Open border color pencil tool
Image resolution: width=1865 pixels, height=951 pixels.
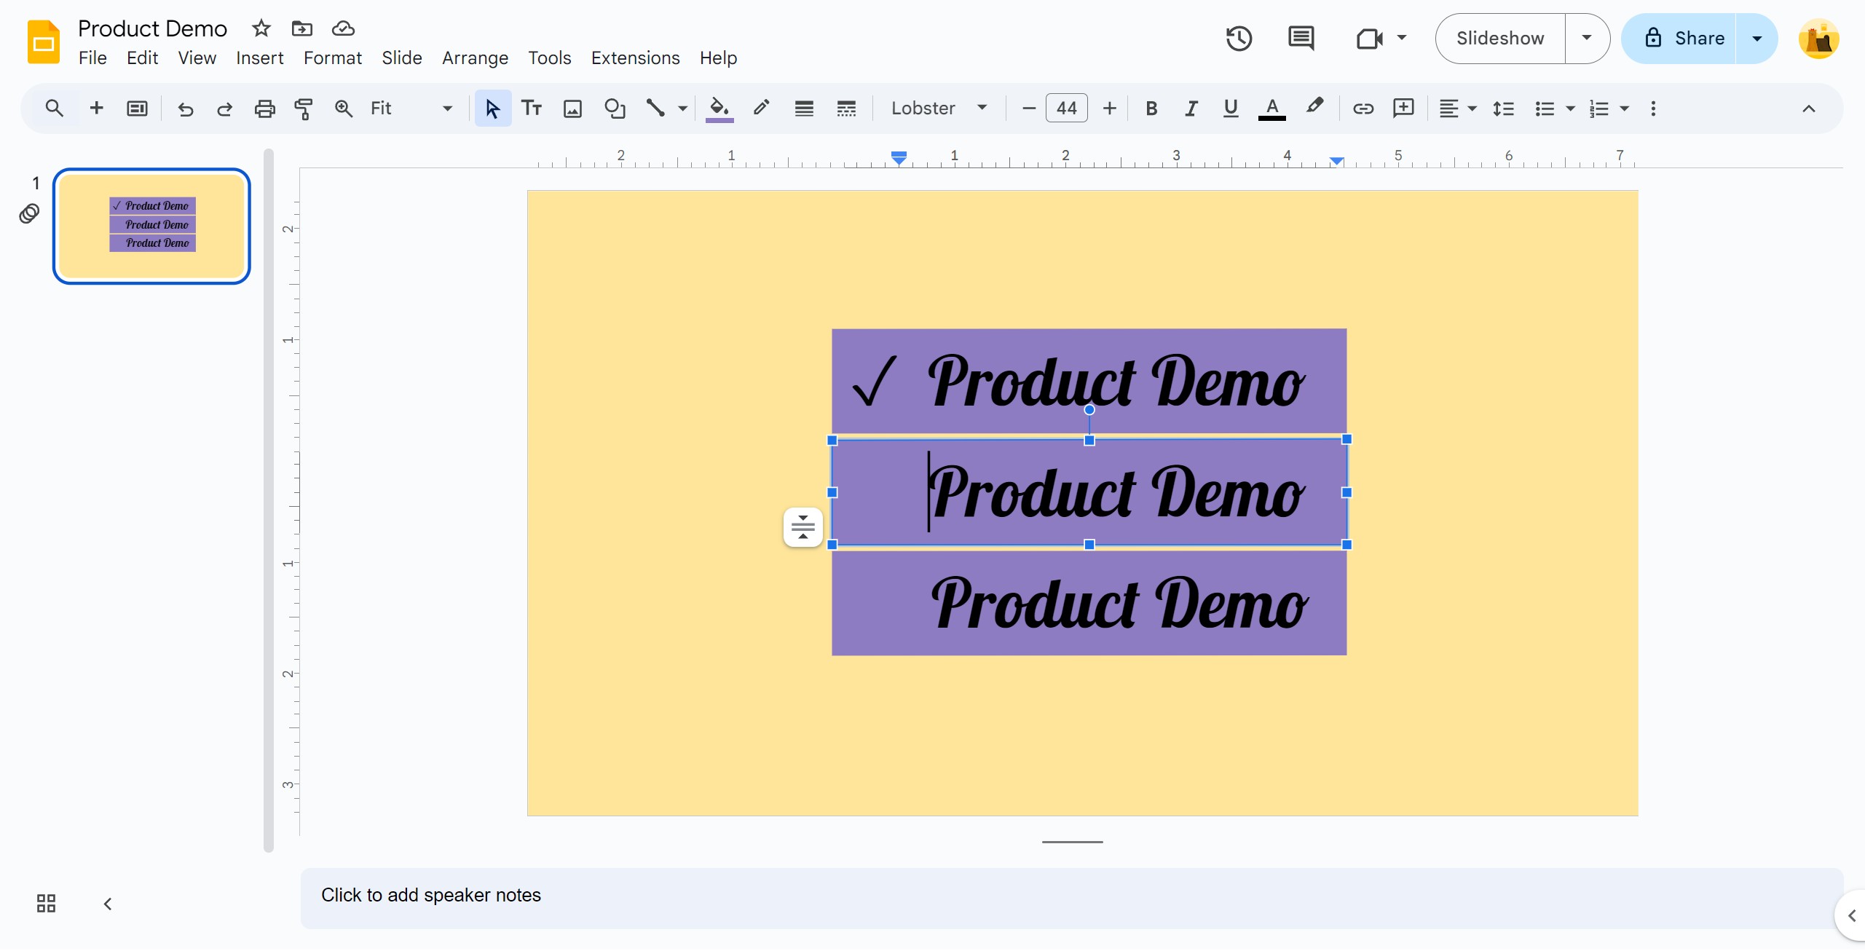click(761, 108)
